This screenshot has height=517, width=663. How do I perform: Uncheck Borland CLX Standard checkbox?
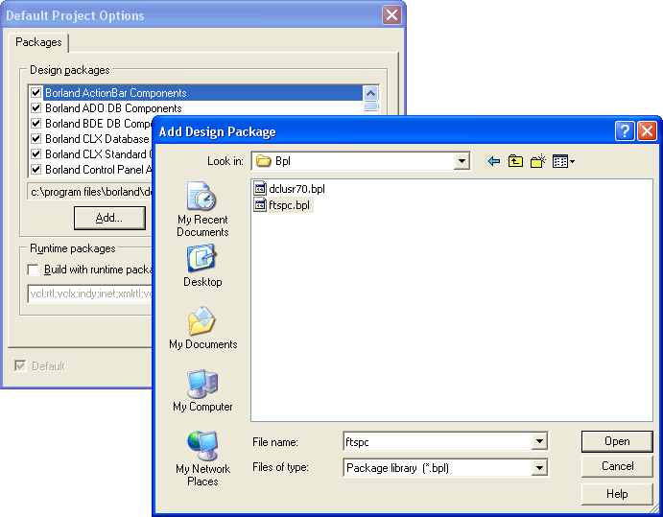coord(36,153)
